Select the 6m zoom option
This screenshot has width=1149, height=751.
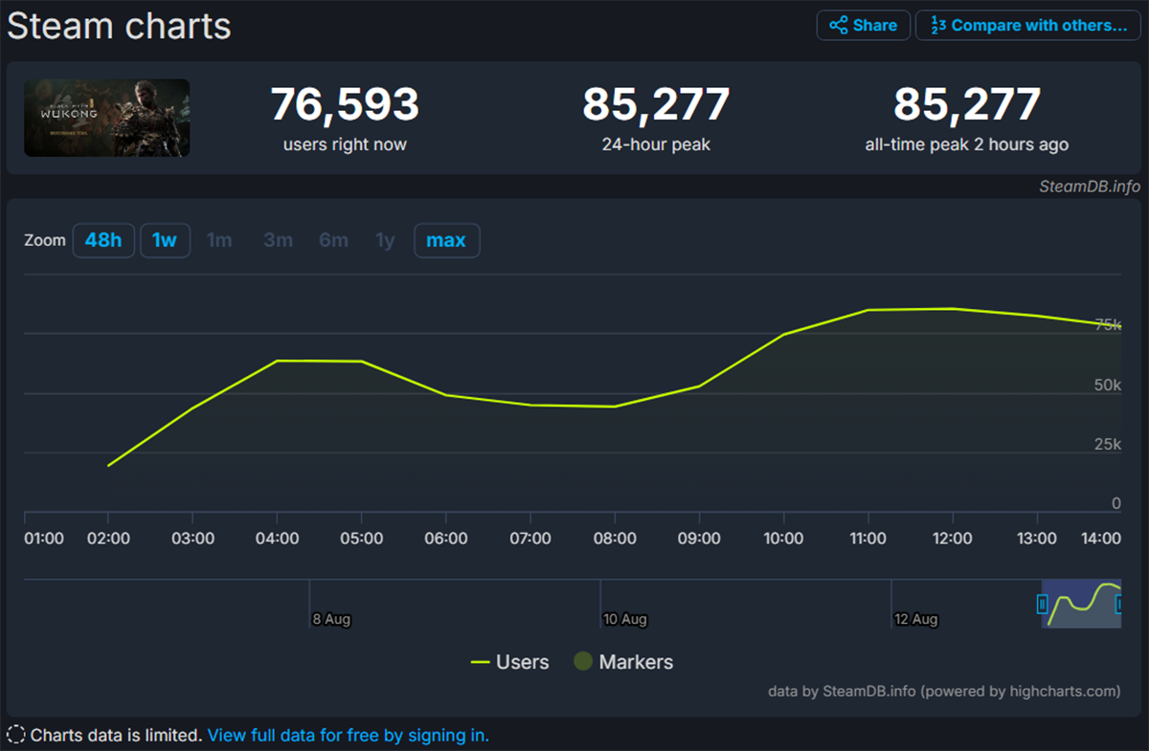(333, 240)
